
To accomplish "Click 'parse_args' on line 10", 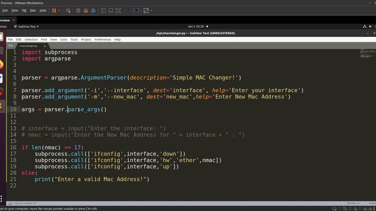I will pyautogui.click(x=83, y=110).
